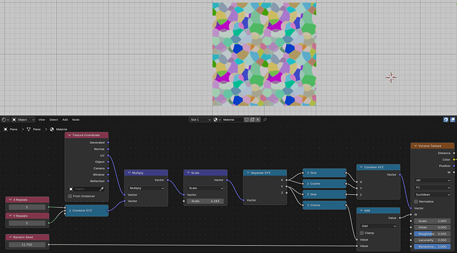Enable the Normalize checkbox in Voronoi Texture
This screenshot has width=457, height=253.
(416, 201)
